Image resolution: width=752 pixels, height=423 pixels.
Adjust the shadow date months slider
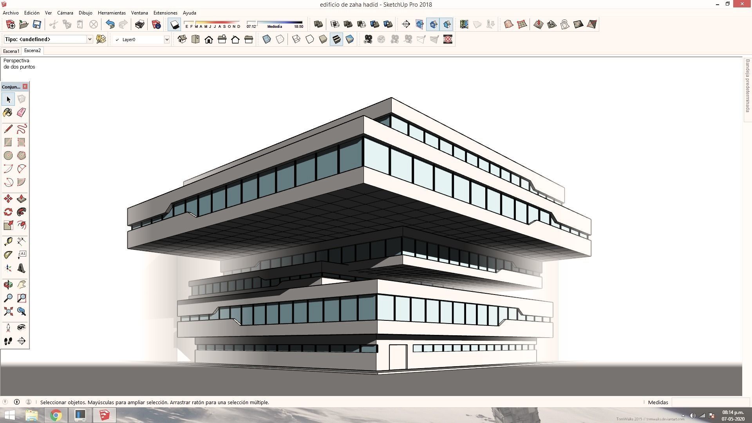point(212,24)
